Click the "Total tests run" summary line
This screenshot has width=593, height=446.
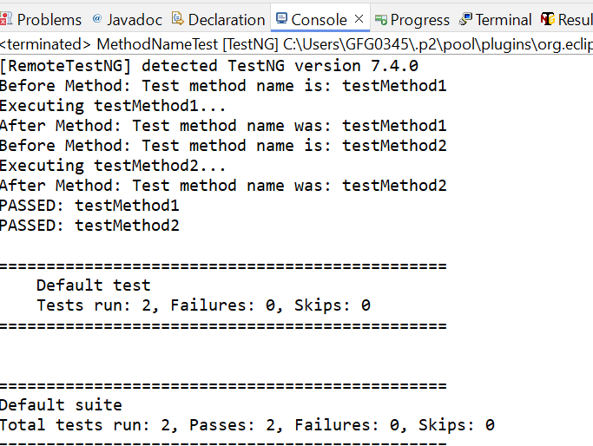point(247,425)
